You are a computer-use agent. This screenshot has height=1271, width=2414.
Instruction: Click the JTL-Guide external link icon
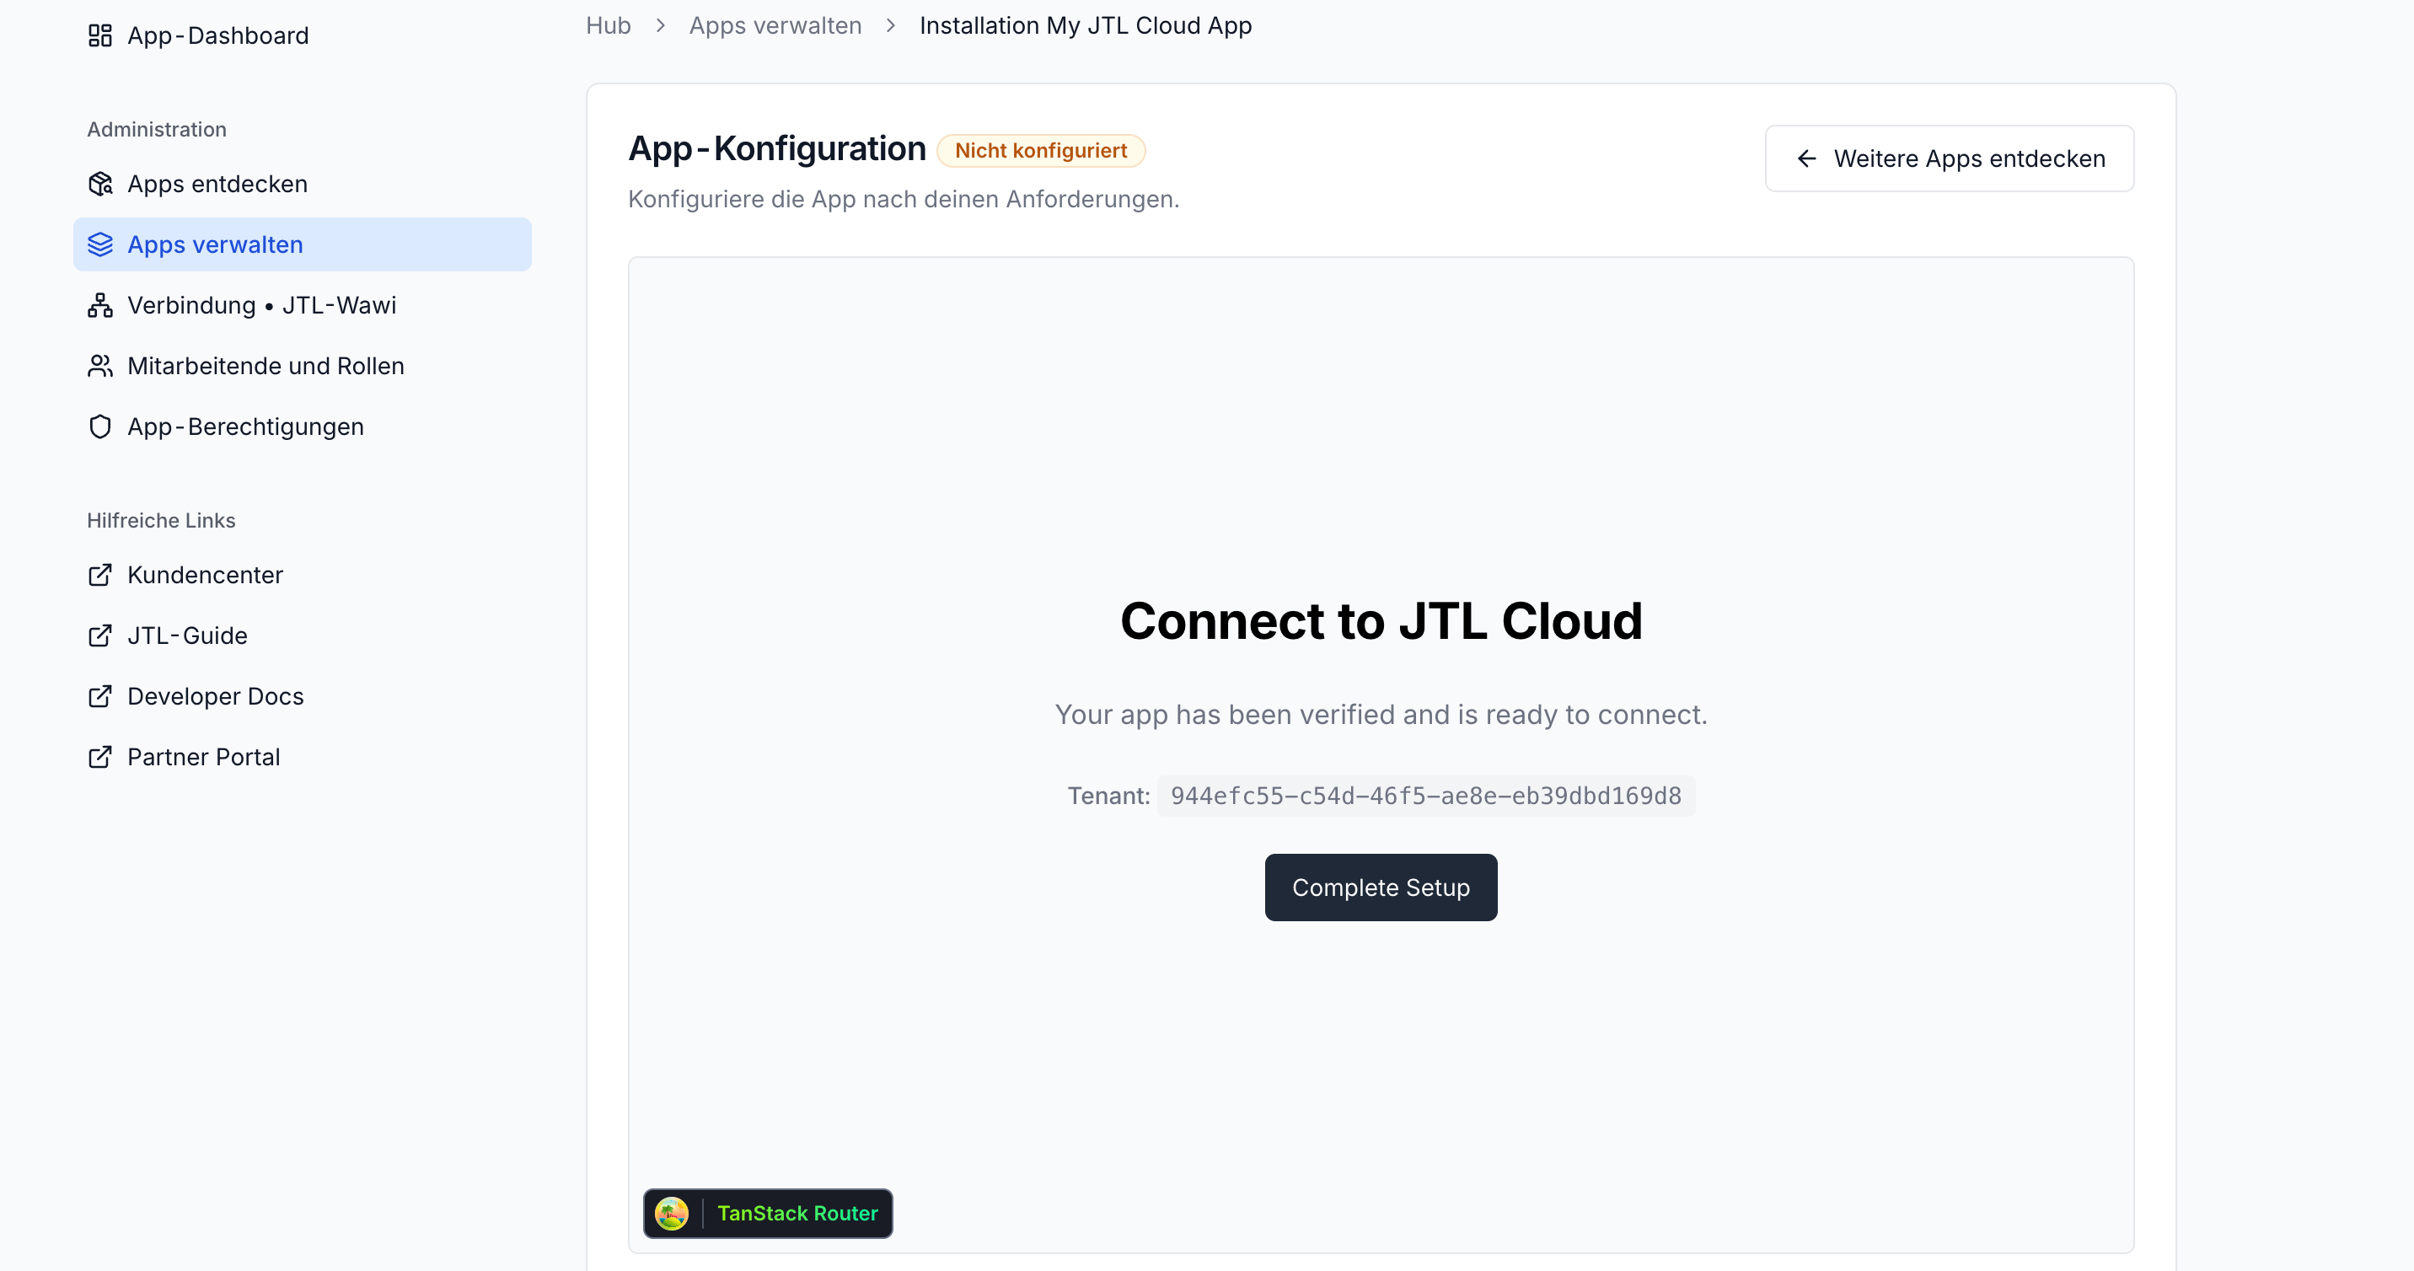pos(100,635)
